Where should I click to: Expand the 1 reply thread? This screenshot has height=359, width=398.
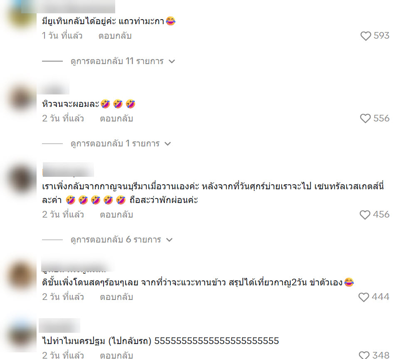coord(121,144)
